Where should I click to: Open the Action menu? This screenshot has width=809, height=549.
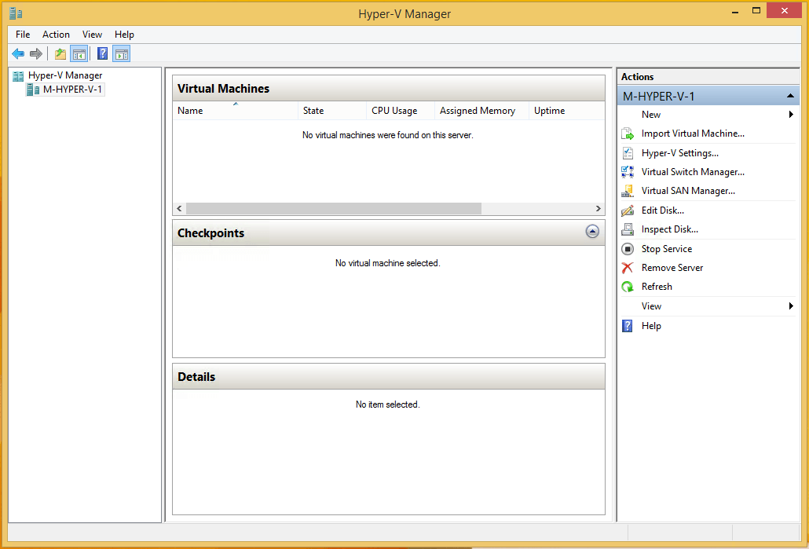56,35
